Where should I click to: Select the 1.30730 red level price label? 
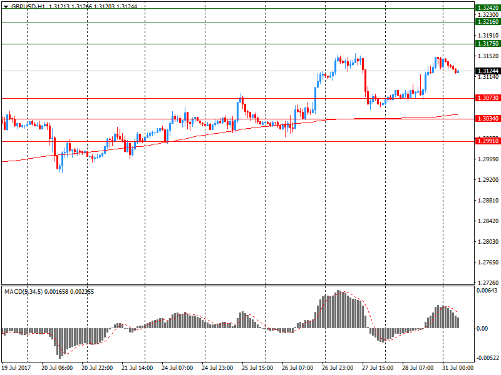pyautogui.click(x=488, y=98)
